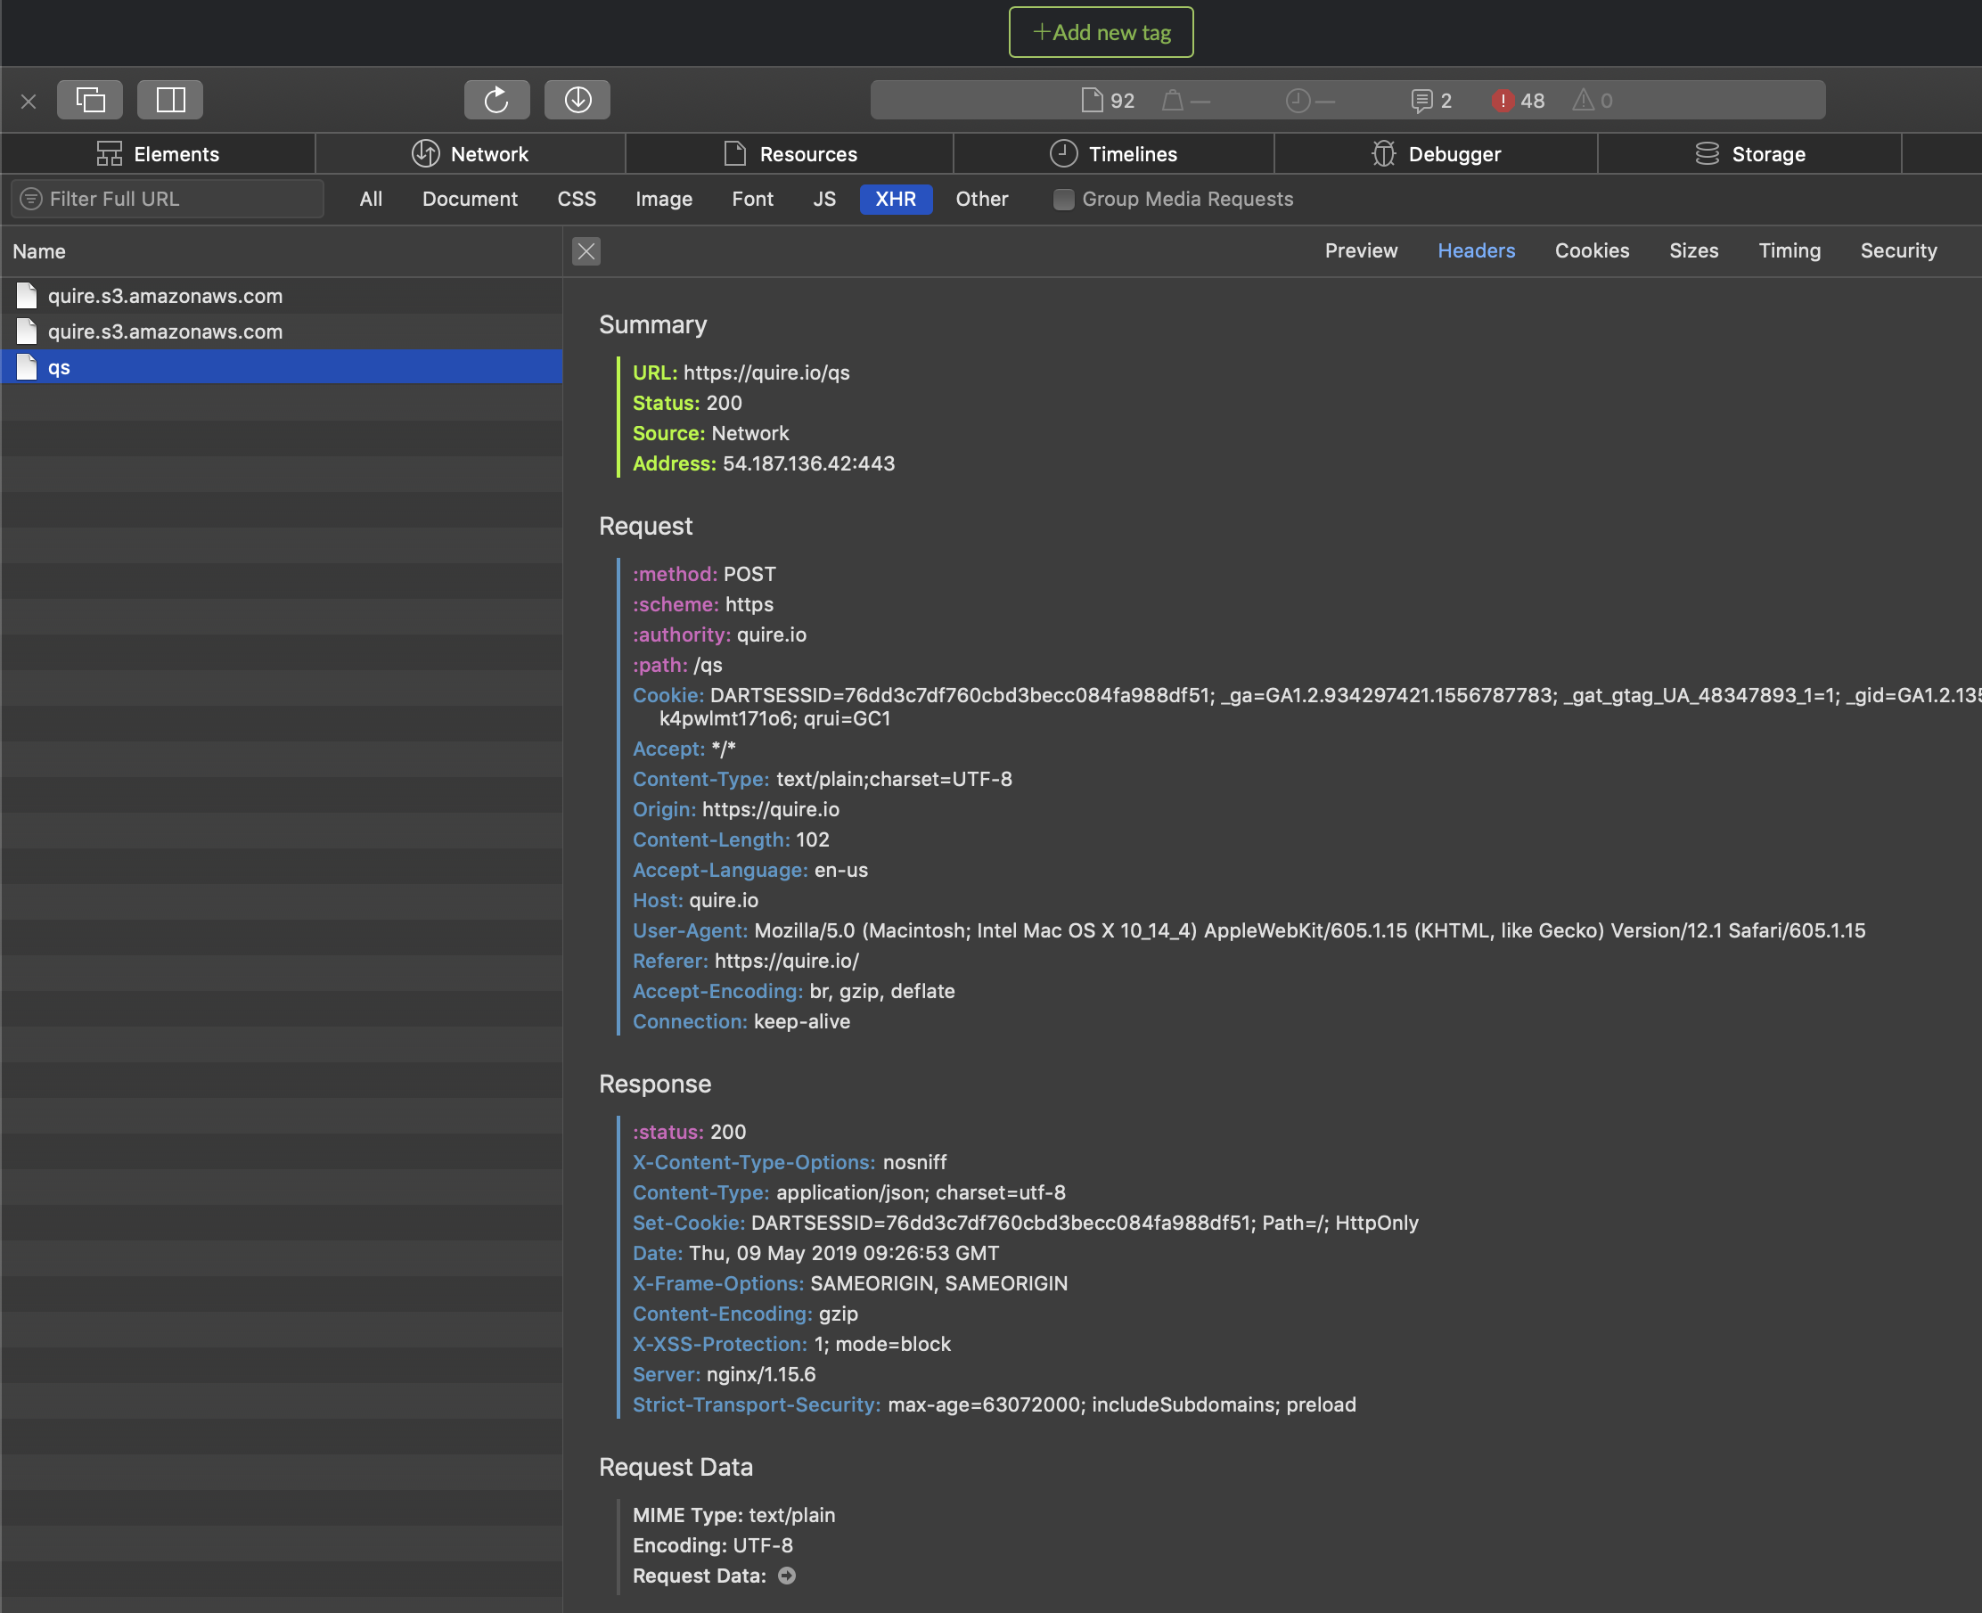Select second quire.s3.amazonaws.com request

(x=282, y=332)
